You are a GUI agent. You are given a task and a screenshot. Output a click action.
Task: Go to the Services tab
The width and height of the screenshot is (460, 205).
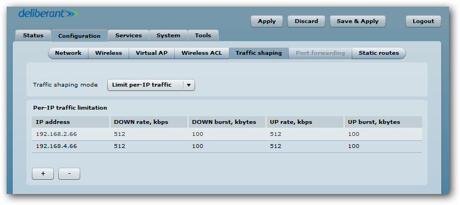[129, 36]
